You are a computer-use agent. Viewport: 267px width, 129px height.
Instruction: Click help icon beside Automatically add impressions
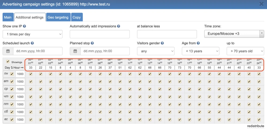click(119, 26)
